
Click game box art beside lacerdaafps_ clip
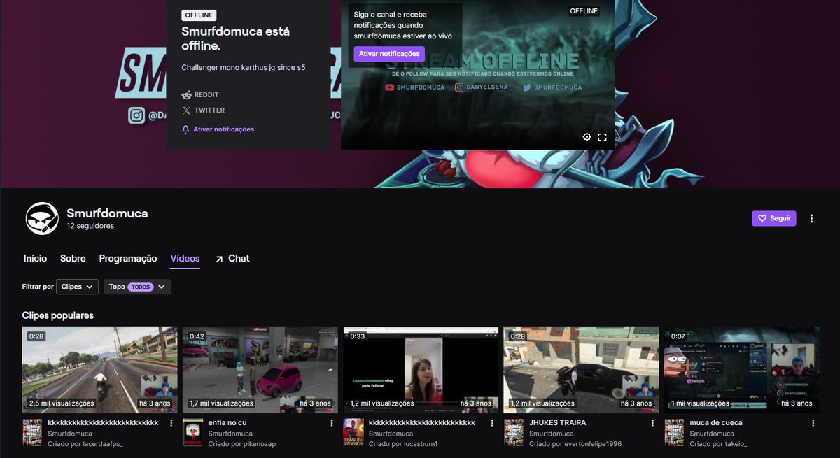(x=32, y=433)
